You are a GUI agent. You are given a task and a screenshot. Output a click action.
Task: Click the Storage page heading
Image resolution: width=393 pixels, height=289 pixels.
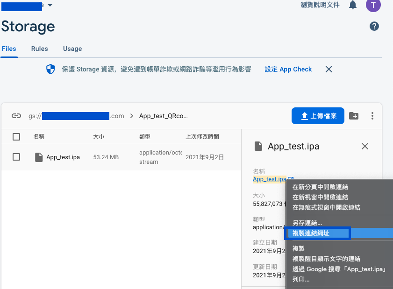pos(28,27)
